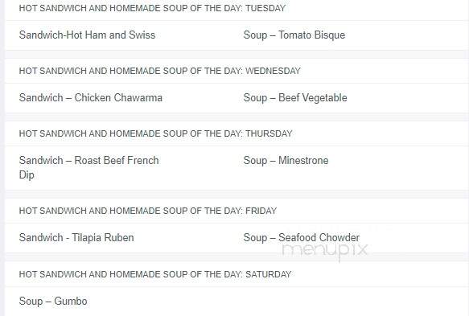Screen dimensions: 469x316
Task: Click the word WEDNESDAY in the section header
Action: [x=273, y=71]
